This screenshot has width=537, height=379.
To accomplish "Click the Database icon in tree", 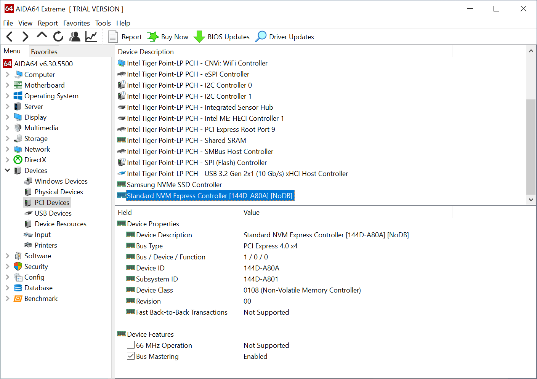I will point(18,288).
